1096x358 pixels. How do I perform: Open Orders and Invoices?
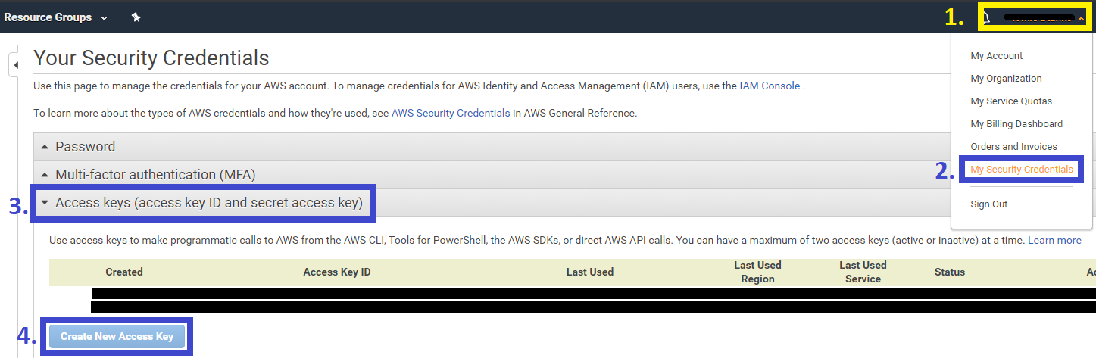coord(1013,147)
